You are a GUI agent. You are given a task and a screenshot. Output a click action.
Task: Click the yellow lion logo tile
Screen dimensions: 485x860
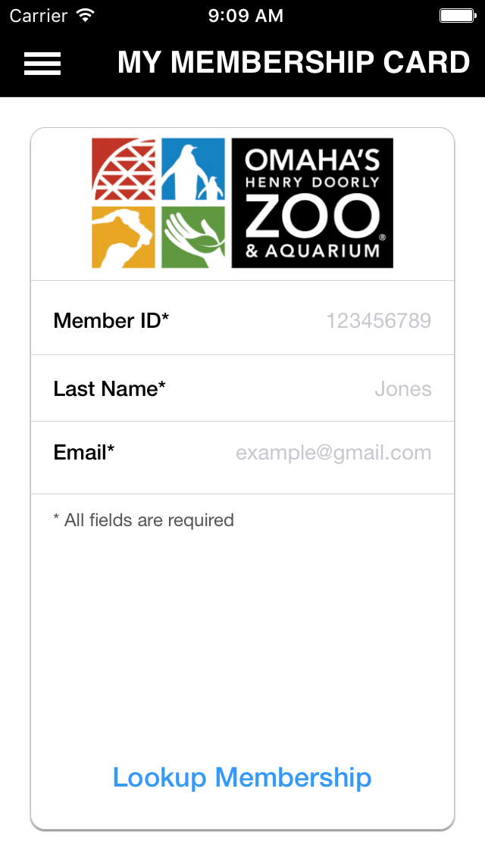tap(124, 237)
